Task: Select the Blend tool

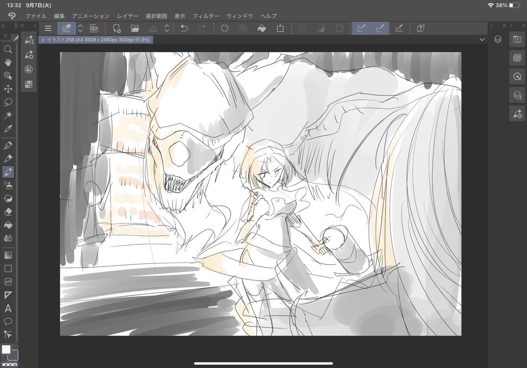Action: point(8,238)
